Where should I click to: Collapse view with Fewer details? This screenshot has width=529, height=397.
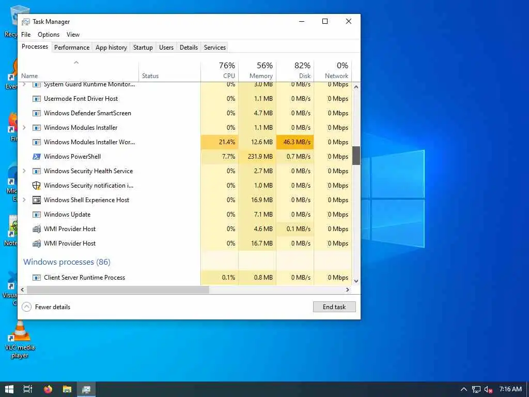(x=46, y=307)
